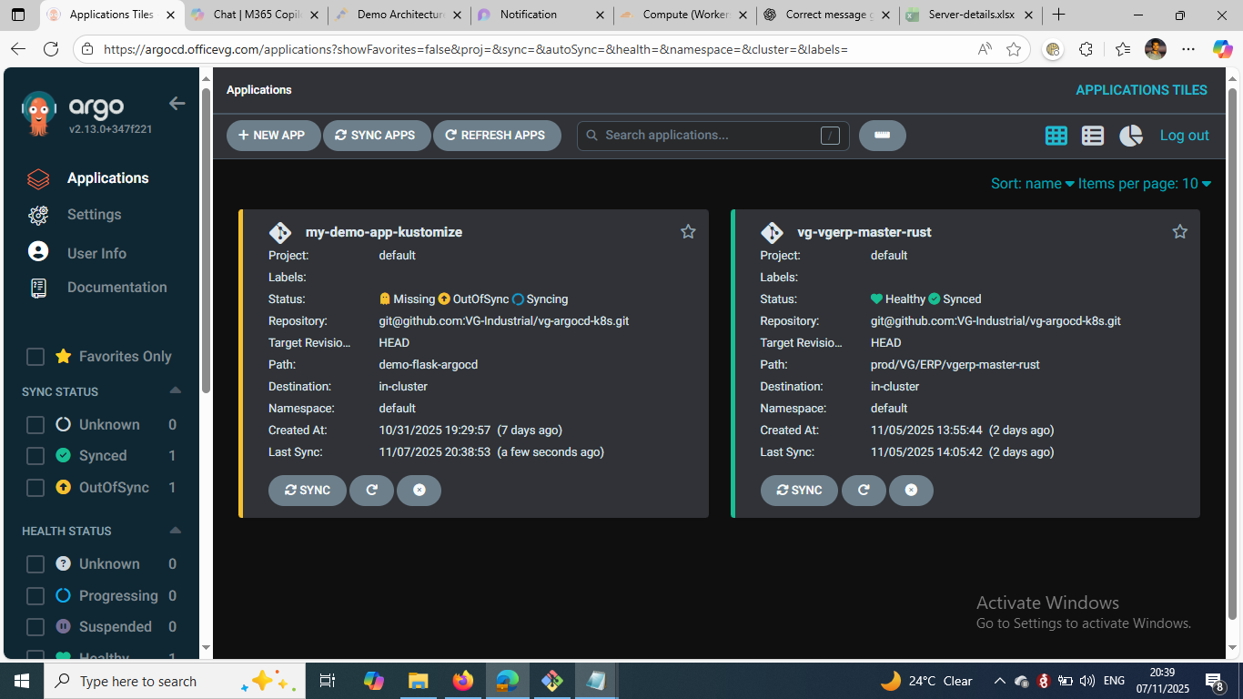Open the User Info menu item
Image resolution: width=1243 pixels, height=699 pixels.
(x=96, y=253)
